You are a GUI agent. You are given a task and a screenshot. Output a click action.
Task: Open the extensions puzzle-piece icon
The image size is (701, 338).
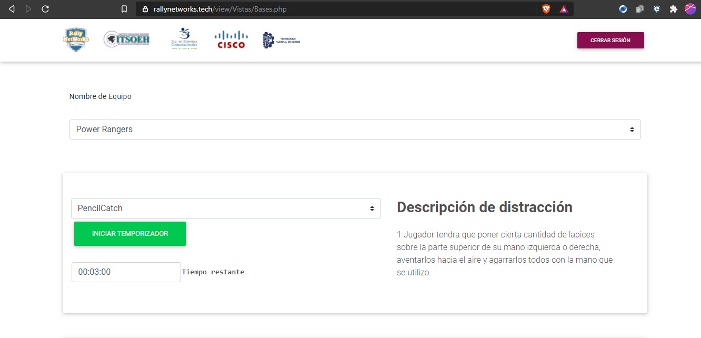click(x=674, y=9)
